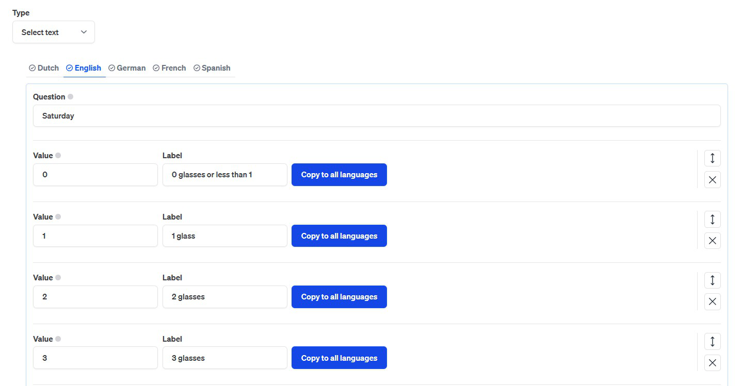Delete the '2 glasses' option row
The image size is (742, 386).
coord(712,302)
